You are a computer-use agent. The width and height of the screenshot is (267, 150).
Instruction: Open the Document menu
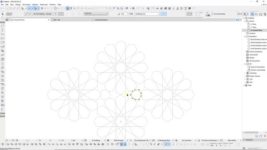tap(26, 5)
